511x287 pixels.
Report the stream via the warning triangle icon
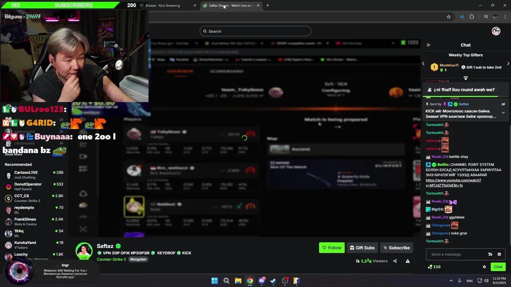coord(408,261)
